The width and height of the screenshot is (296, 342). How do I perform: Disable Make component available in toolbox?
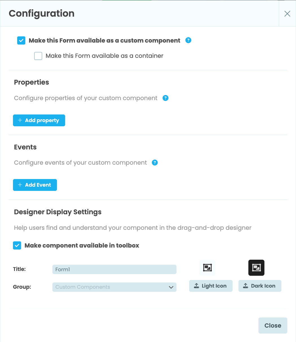pos(17,245)
